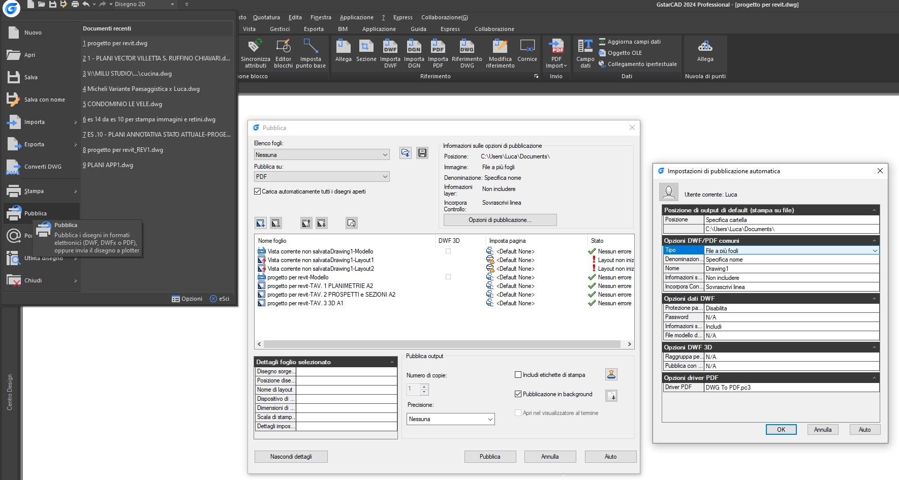The height and width of the screenshot is (480, 899).
Task: Open the Disegno 2D workspace dropdown
Action: tap(144, 4)
